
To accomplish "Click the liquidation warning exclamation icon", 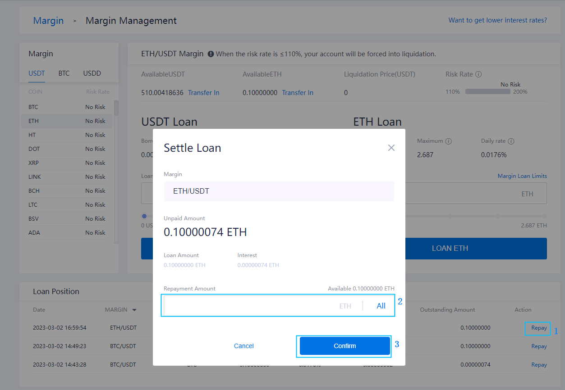I will (x=211, y=54).
